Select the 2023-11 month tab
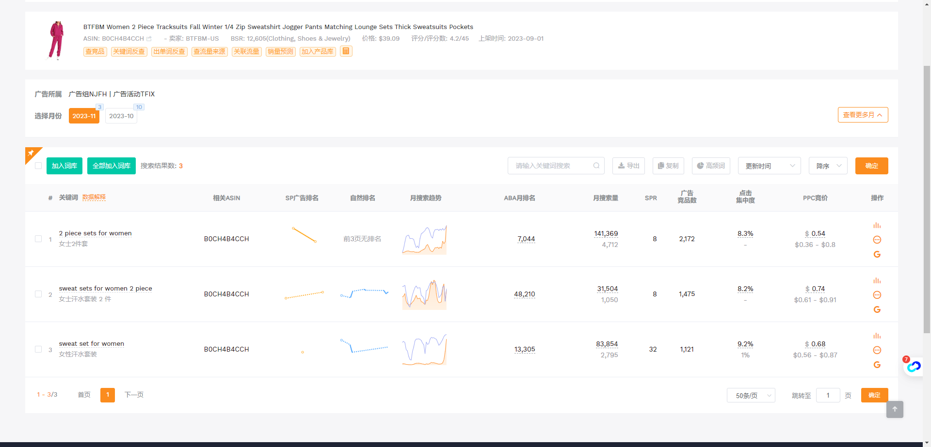 click(84, 116)
